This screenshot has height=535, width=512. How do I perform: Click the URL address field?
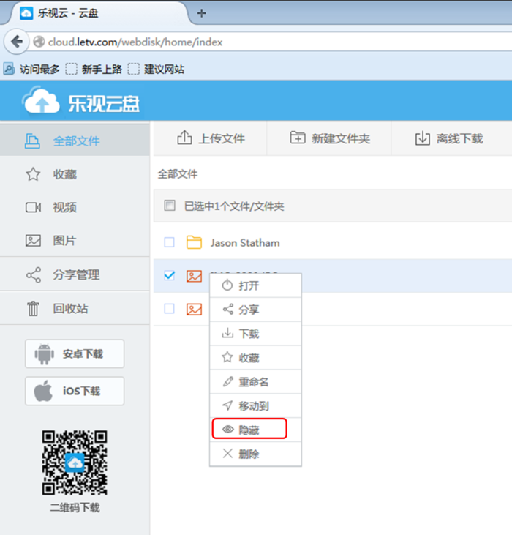coord(269,42)
